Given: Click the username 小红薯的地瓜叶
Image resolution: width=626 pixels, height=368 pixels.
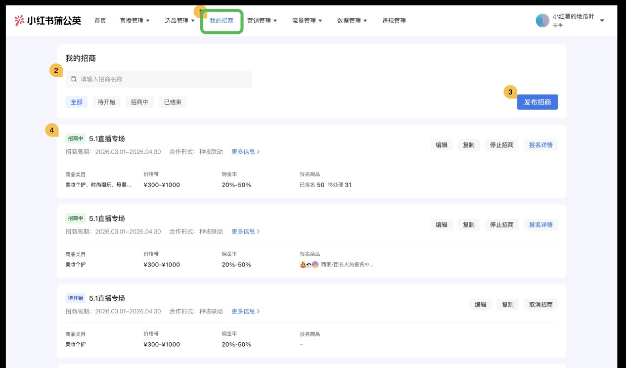Looking at the screenshot, I should 573,17.
